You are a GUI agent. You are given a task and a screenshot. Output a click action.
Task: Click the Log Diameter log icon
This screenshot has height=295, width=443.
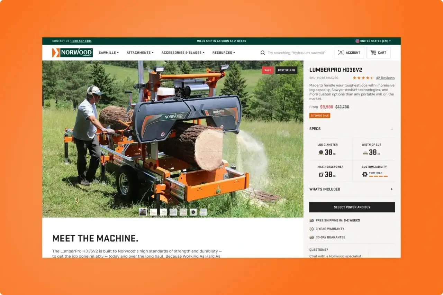[x=321, y=152]
